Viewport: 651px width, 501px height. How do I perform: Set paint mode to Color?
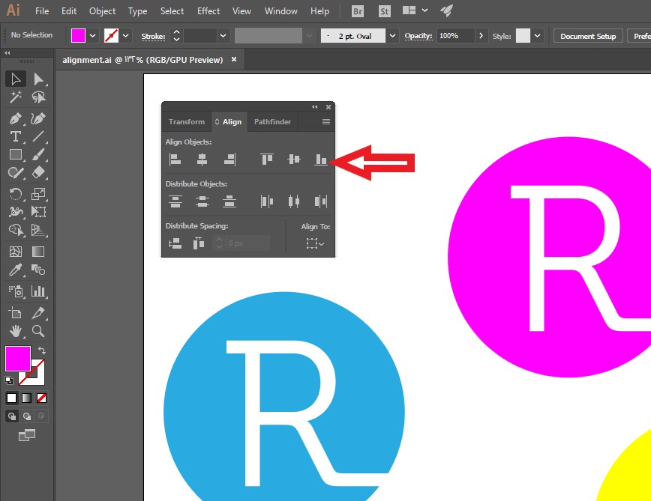click(x=12, y=398)
